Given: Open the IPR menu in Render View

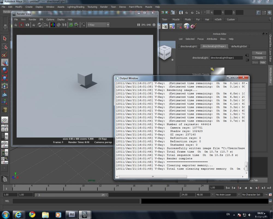Looking at the screenshot, I should [x=41, y=19].
